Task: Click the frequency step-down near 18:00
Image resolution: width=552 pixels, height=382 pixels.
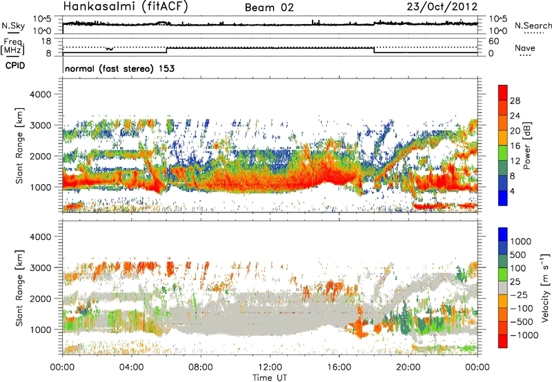Action: tap(374, 50)
